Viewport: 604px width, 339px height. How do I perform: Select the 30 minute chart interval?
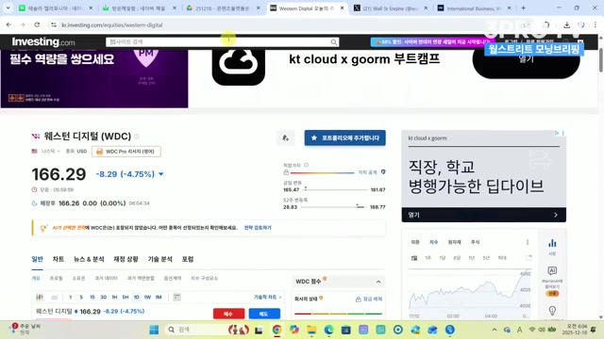coord(103,298)
